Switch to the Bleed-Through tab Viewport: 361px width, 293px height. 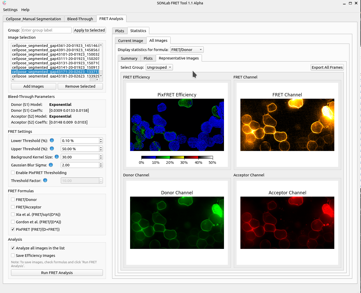click(80, 19)
